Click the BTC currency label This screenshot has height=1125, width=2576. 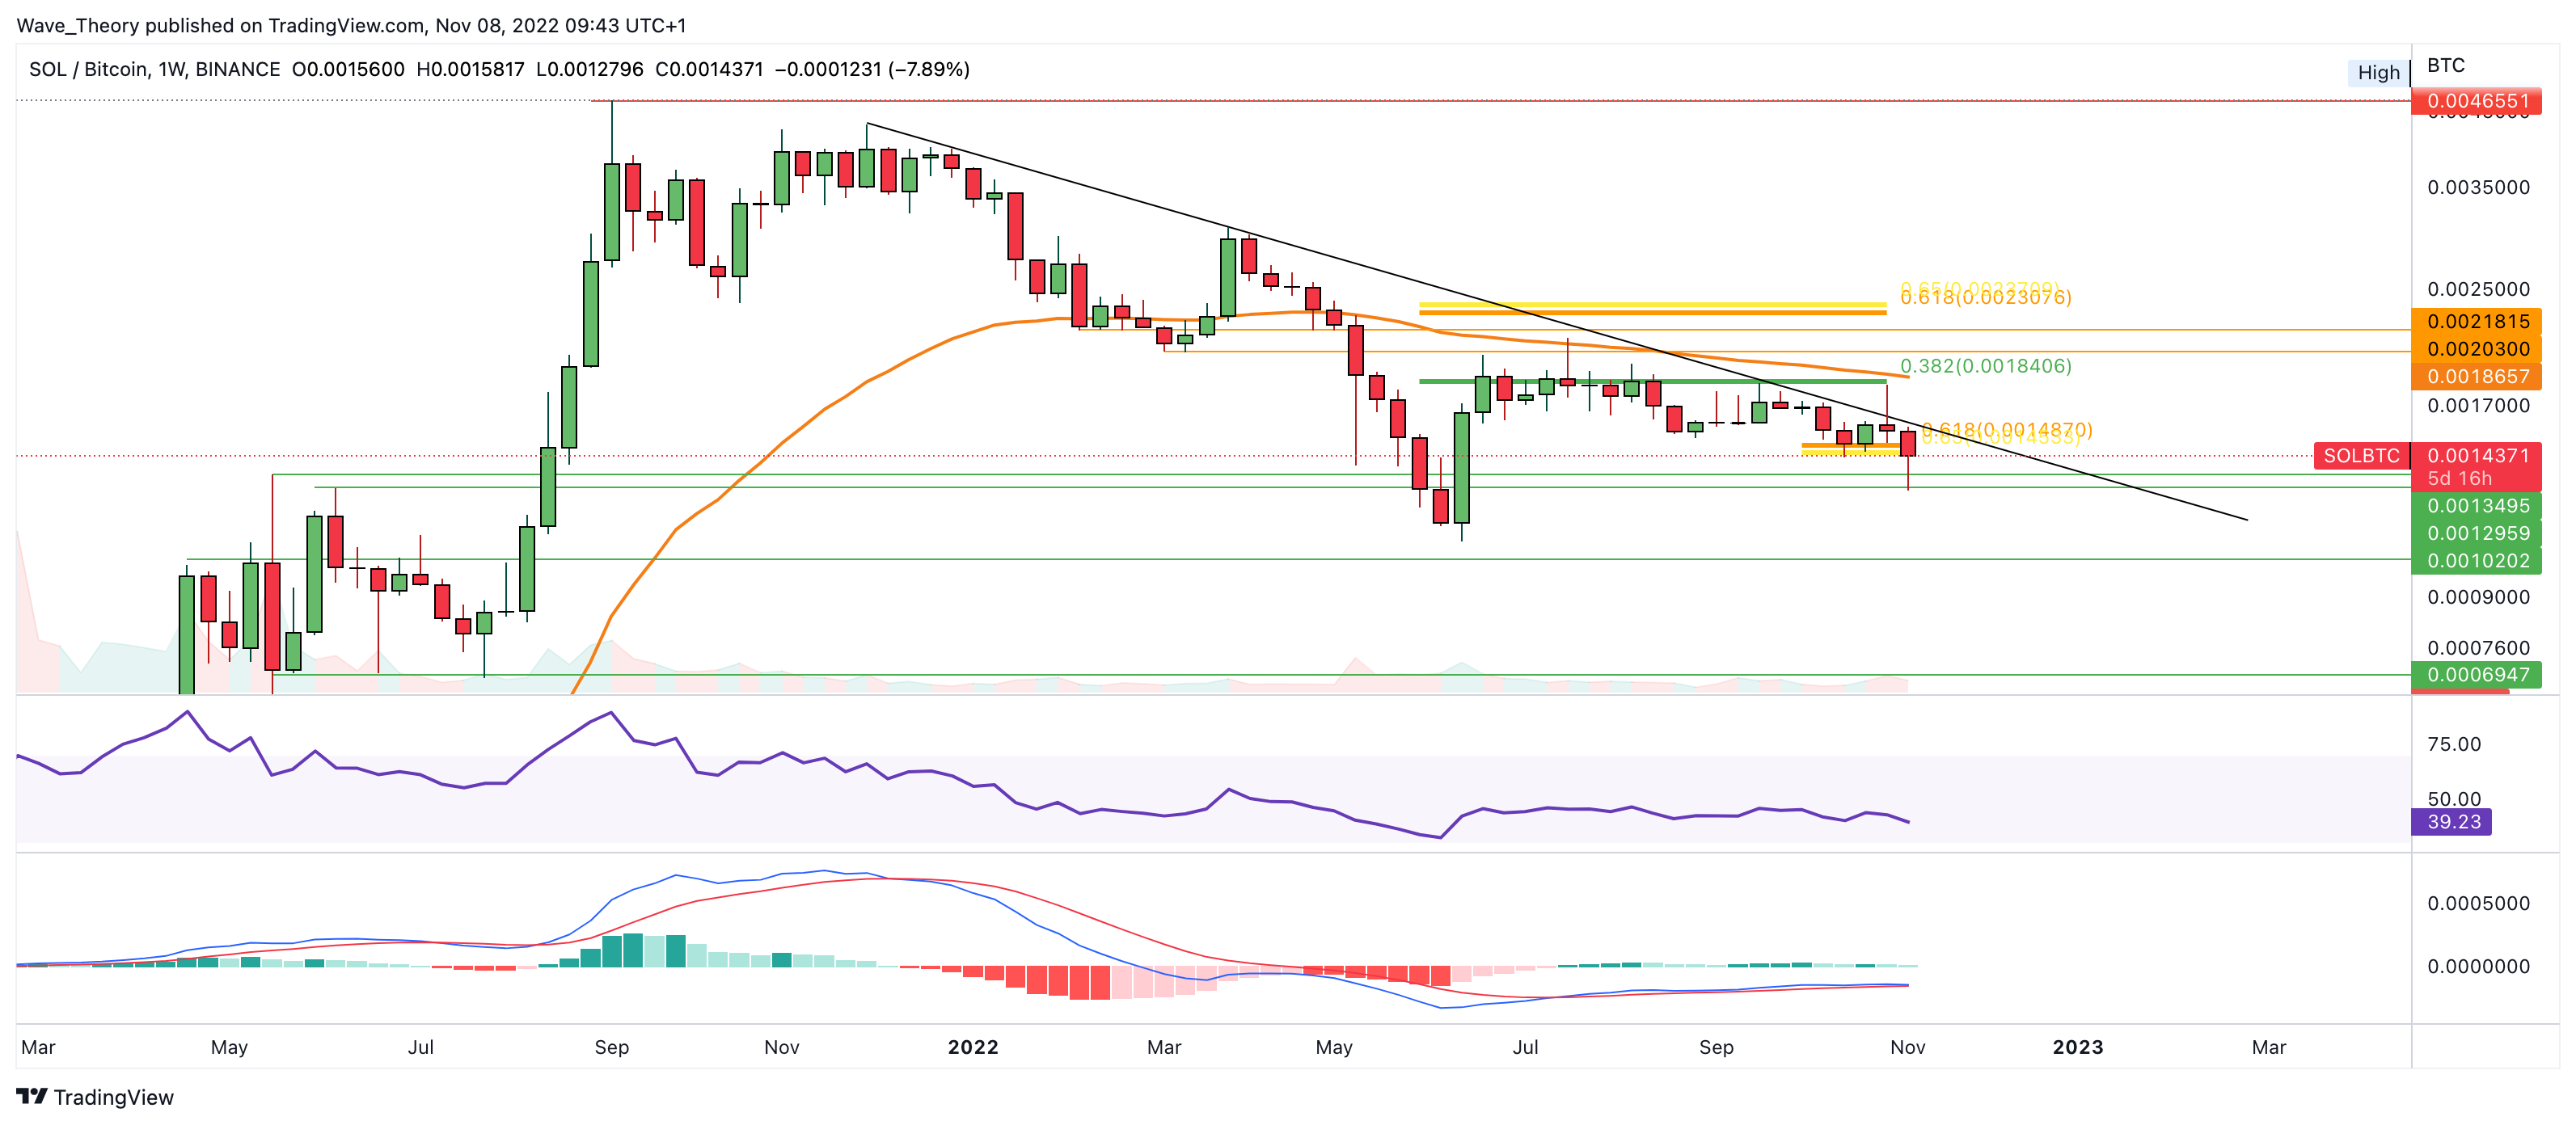click(2445, 65)
